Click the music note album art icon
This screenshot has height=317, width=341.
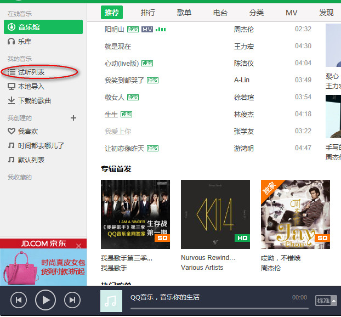[111, 301]
